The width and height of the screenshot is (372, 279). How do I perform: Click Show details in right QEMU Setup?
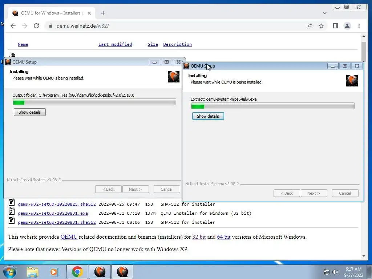coord(208,116)
